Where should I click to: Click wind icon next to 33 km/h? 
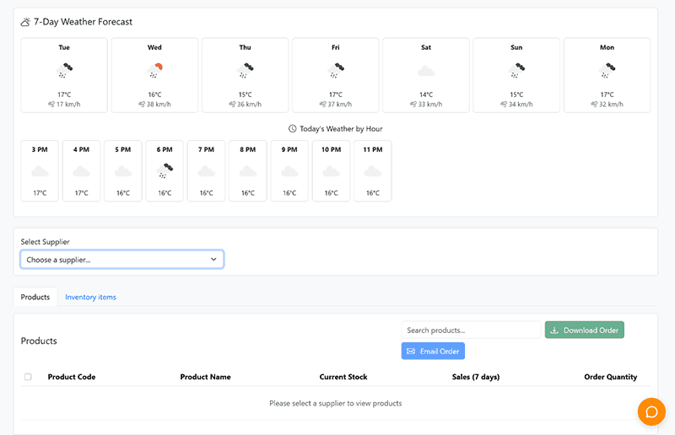pyautogui.click(x=413, y=105)
